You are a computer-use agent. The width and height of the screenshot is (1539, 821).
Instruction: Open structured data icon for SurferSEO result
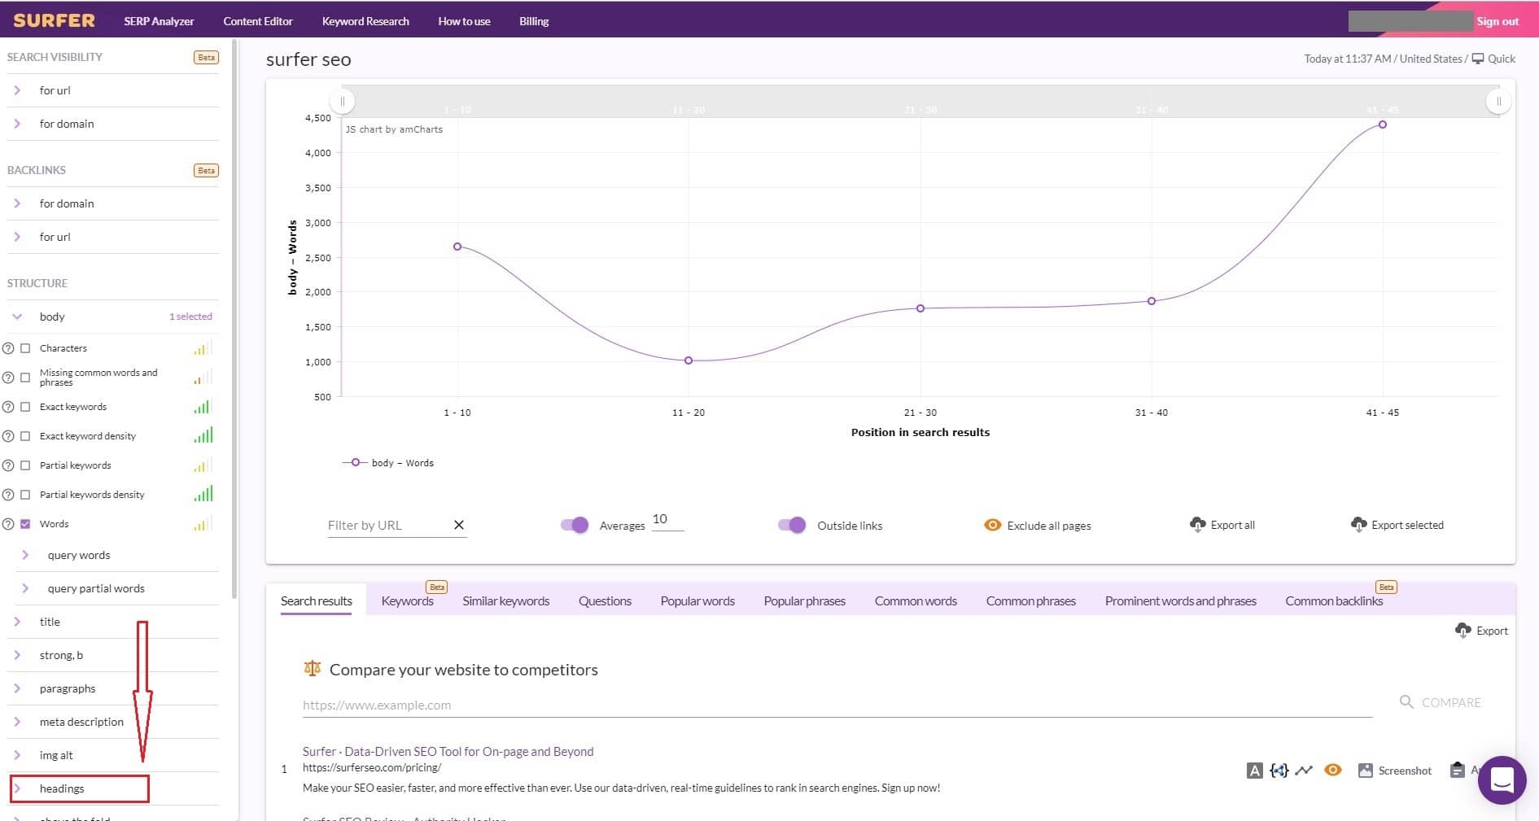1279,770
